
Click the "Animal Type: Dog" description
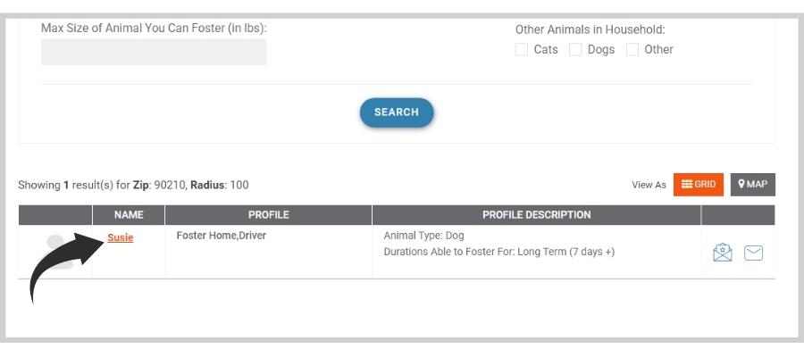tap(423, 236)
